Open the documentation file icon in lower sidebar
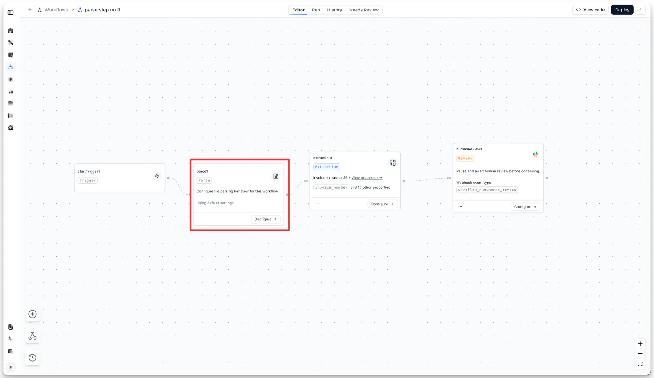This screenshot has height=378, width=654. 11,327
